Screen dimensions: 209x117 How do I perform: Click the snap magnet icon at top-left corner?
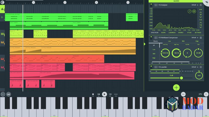(x=2, y=2)
